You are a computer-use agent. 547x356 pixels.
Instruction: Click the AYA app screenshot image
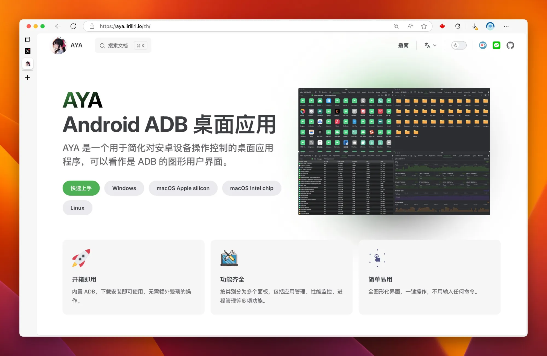[x=394, y=152]
